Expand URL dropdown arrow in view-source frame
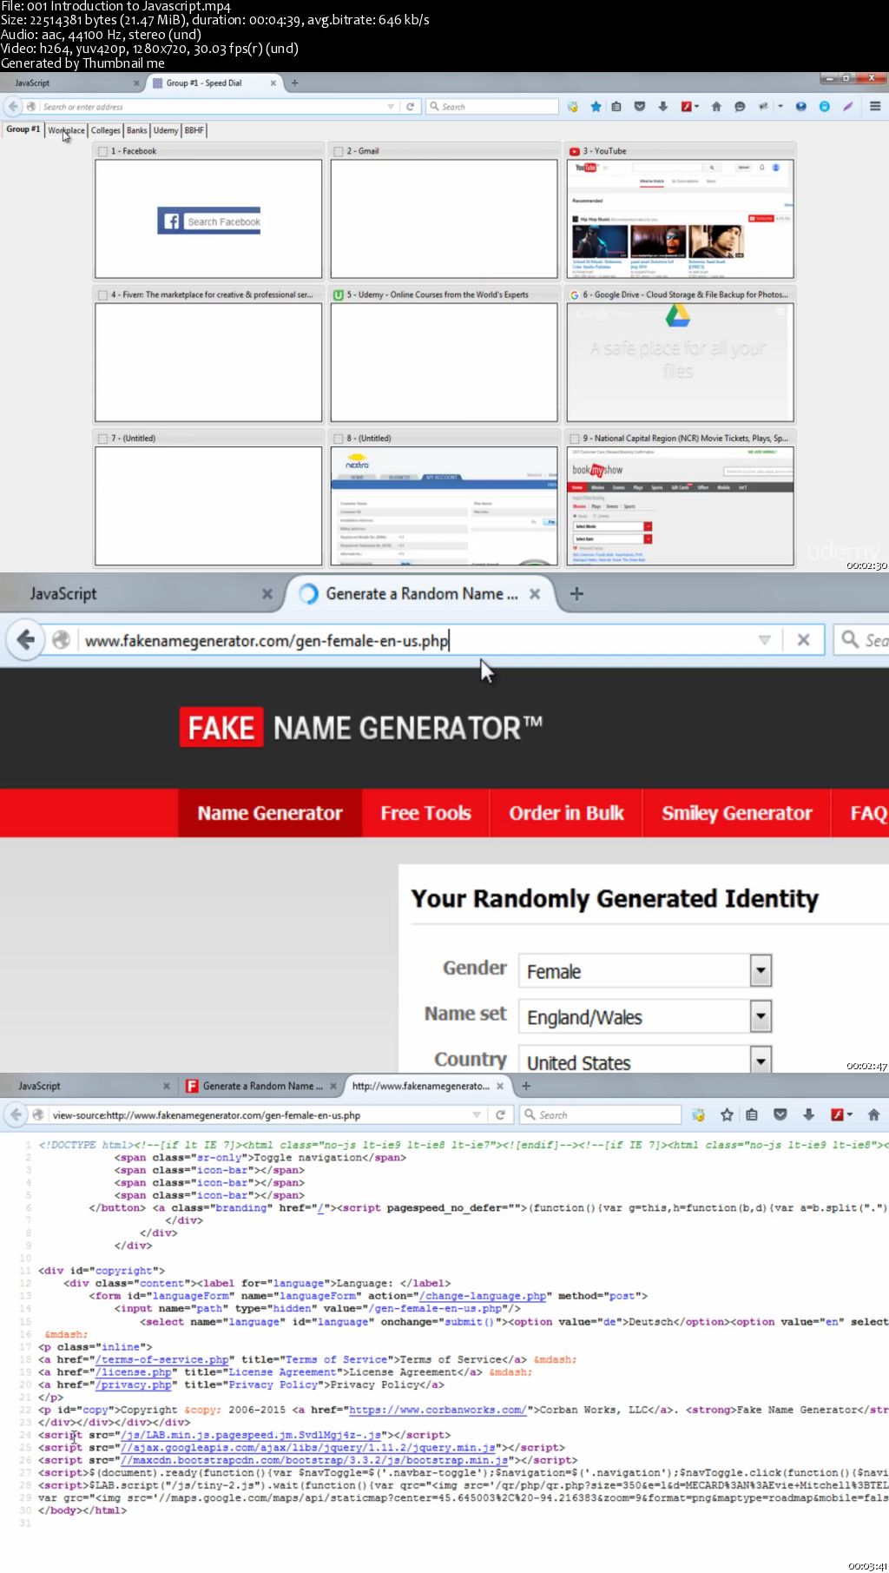The width and height of the screenshot is (889, 1573). coord(477,1114)
